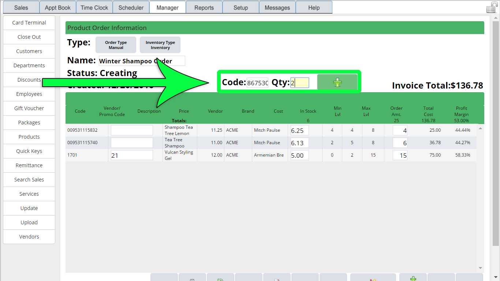
Task: Click the Armemian Bre brand cell
Action: (x=269, y=155)
